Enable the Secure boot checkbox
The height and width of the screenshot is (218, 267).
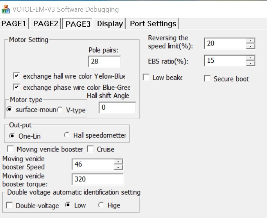207,79
